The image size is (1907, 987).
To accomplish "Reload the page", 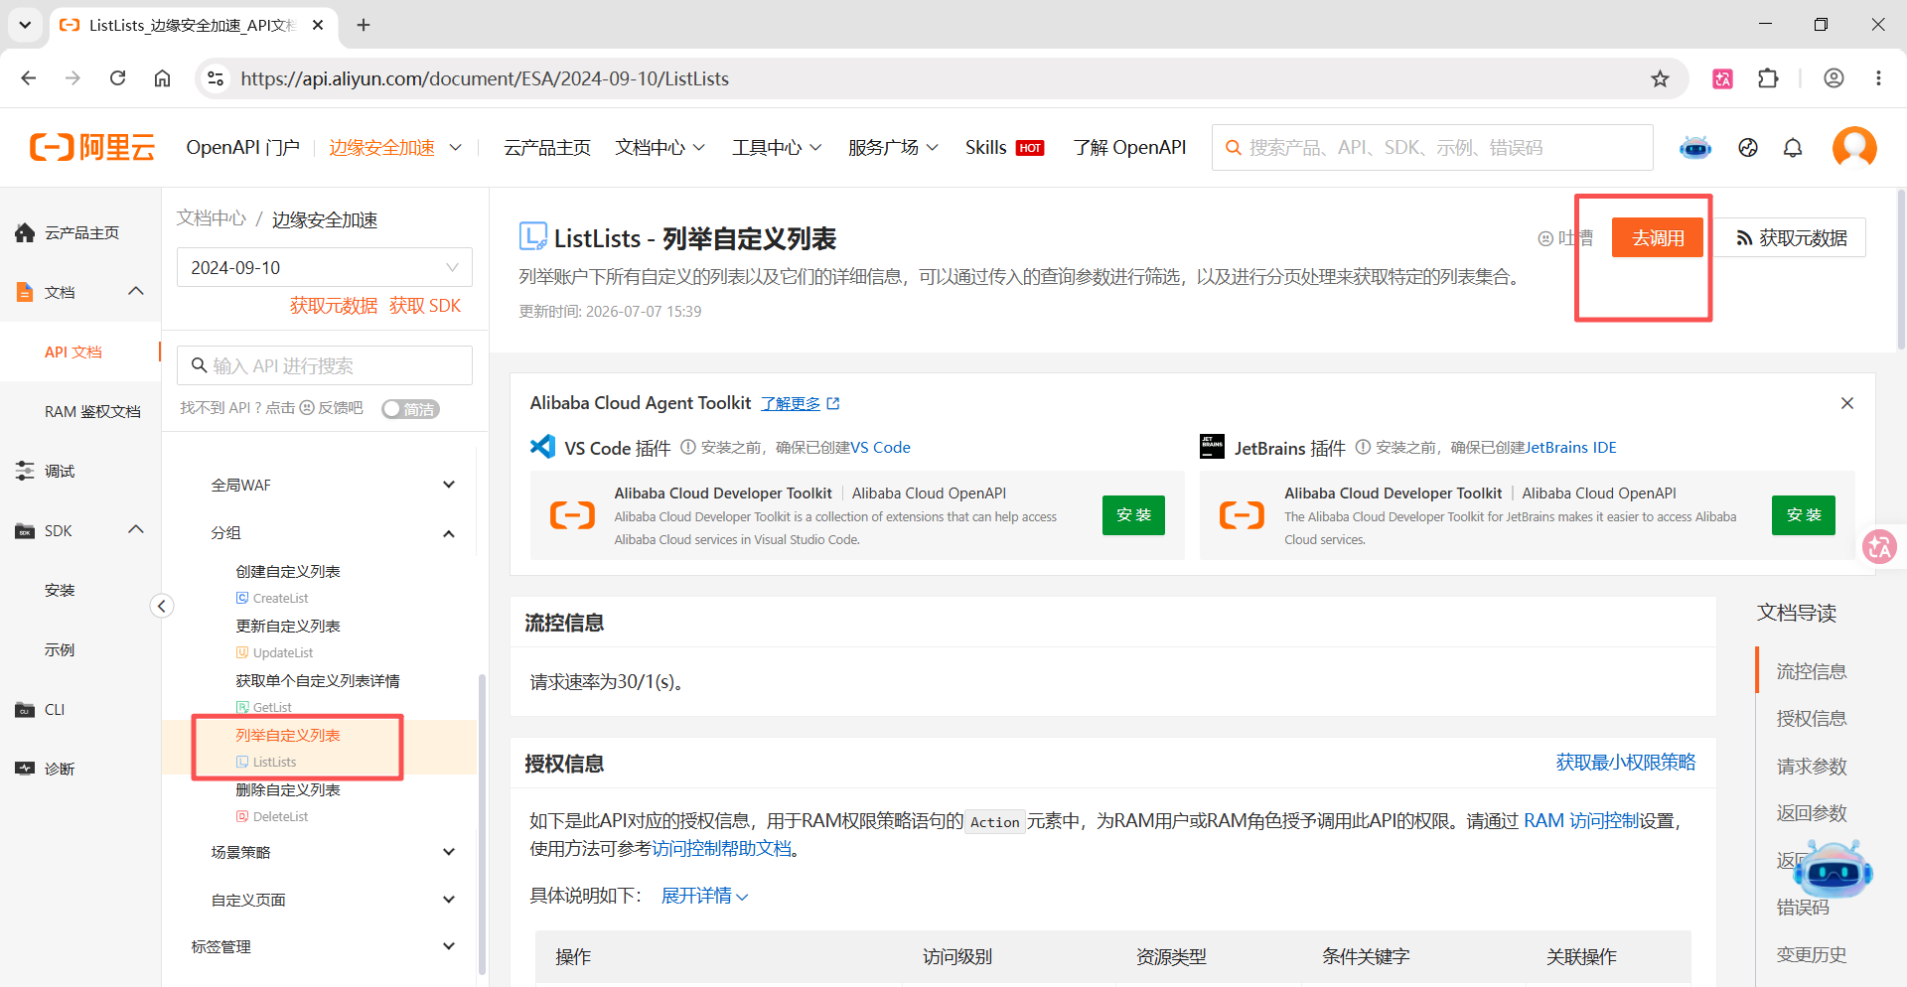I will coord(117,78).
